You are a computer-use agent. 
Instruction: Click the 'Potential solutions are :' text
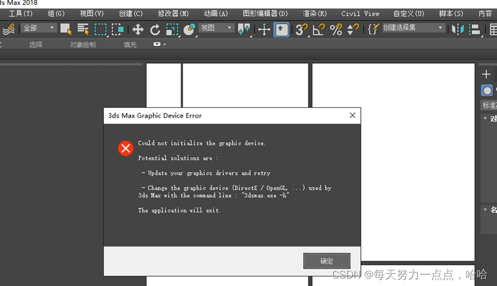click(178, 158)
